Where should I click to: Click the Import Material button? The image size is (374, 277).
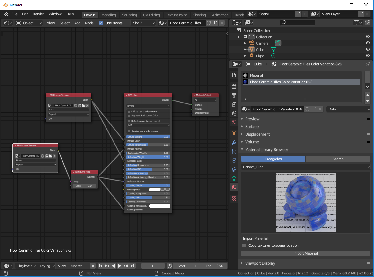coord(306,253)
